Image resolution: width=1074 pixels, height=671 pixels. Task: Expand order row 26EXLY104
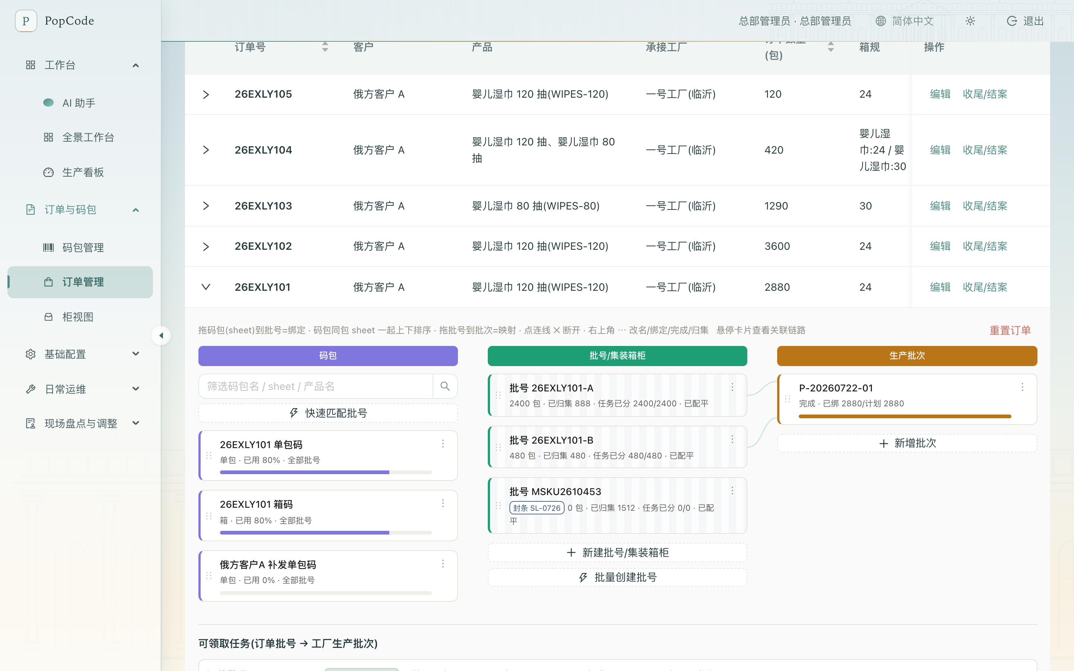(205, 150)
